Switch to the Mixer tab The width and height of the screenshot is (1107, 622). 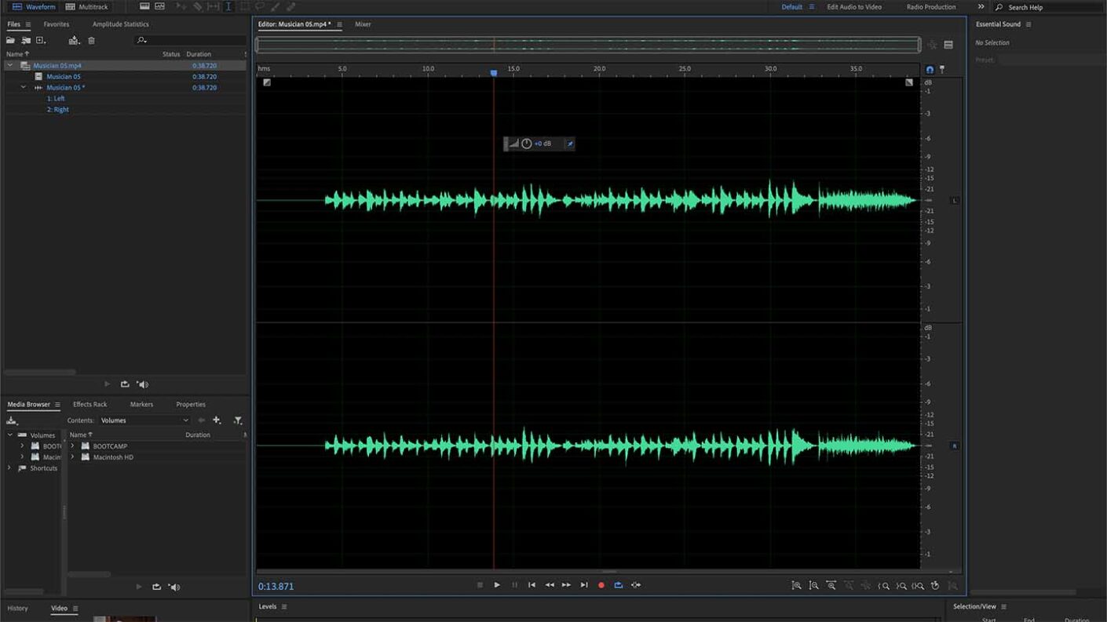[364, 24]
